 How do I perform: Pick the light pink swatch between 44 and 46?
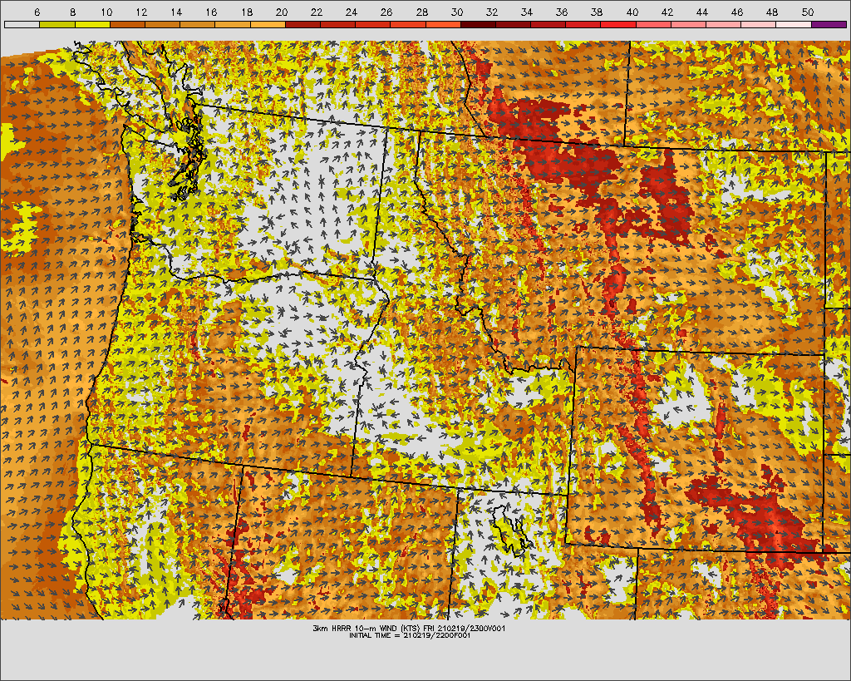pyautogui.click(x=724, y=24)
